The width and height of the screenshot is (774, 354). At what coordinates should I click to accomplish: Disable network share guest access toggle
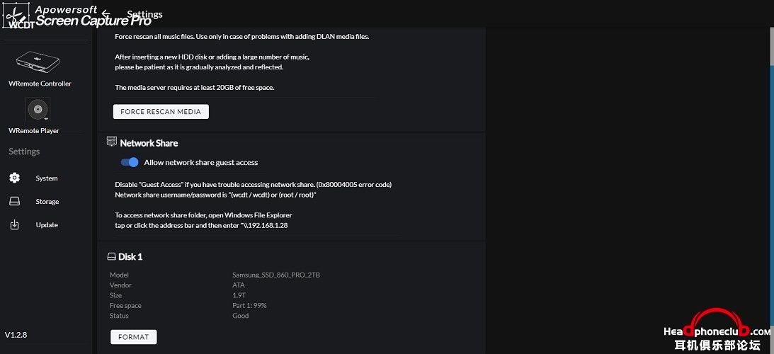coord(130,162)
